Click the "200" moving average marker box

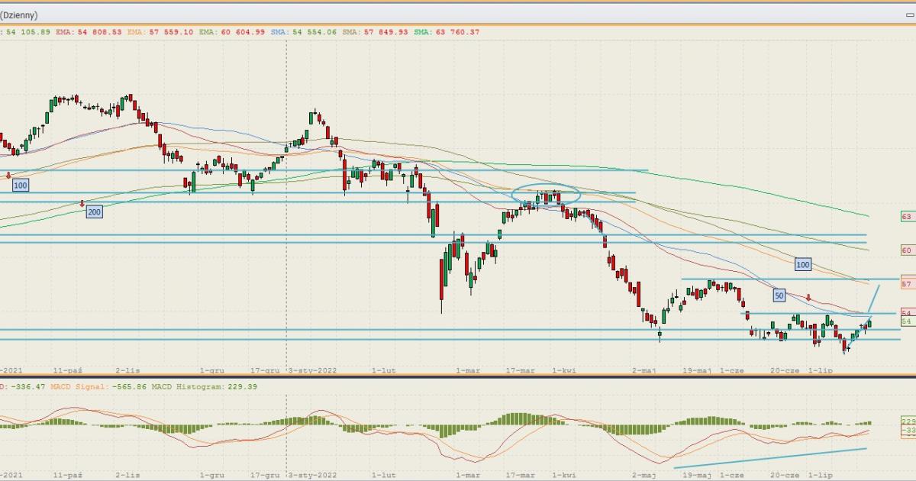tap(94, 212)
